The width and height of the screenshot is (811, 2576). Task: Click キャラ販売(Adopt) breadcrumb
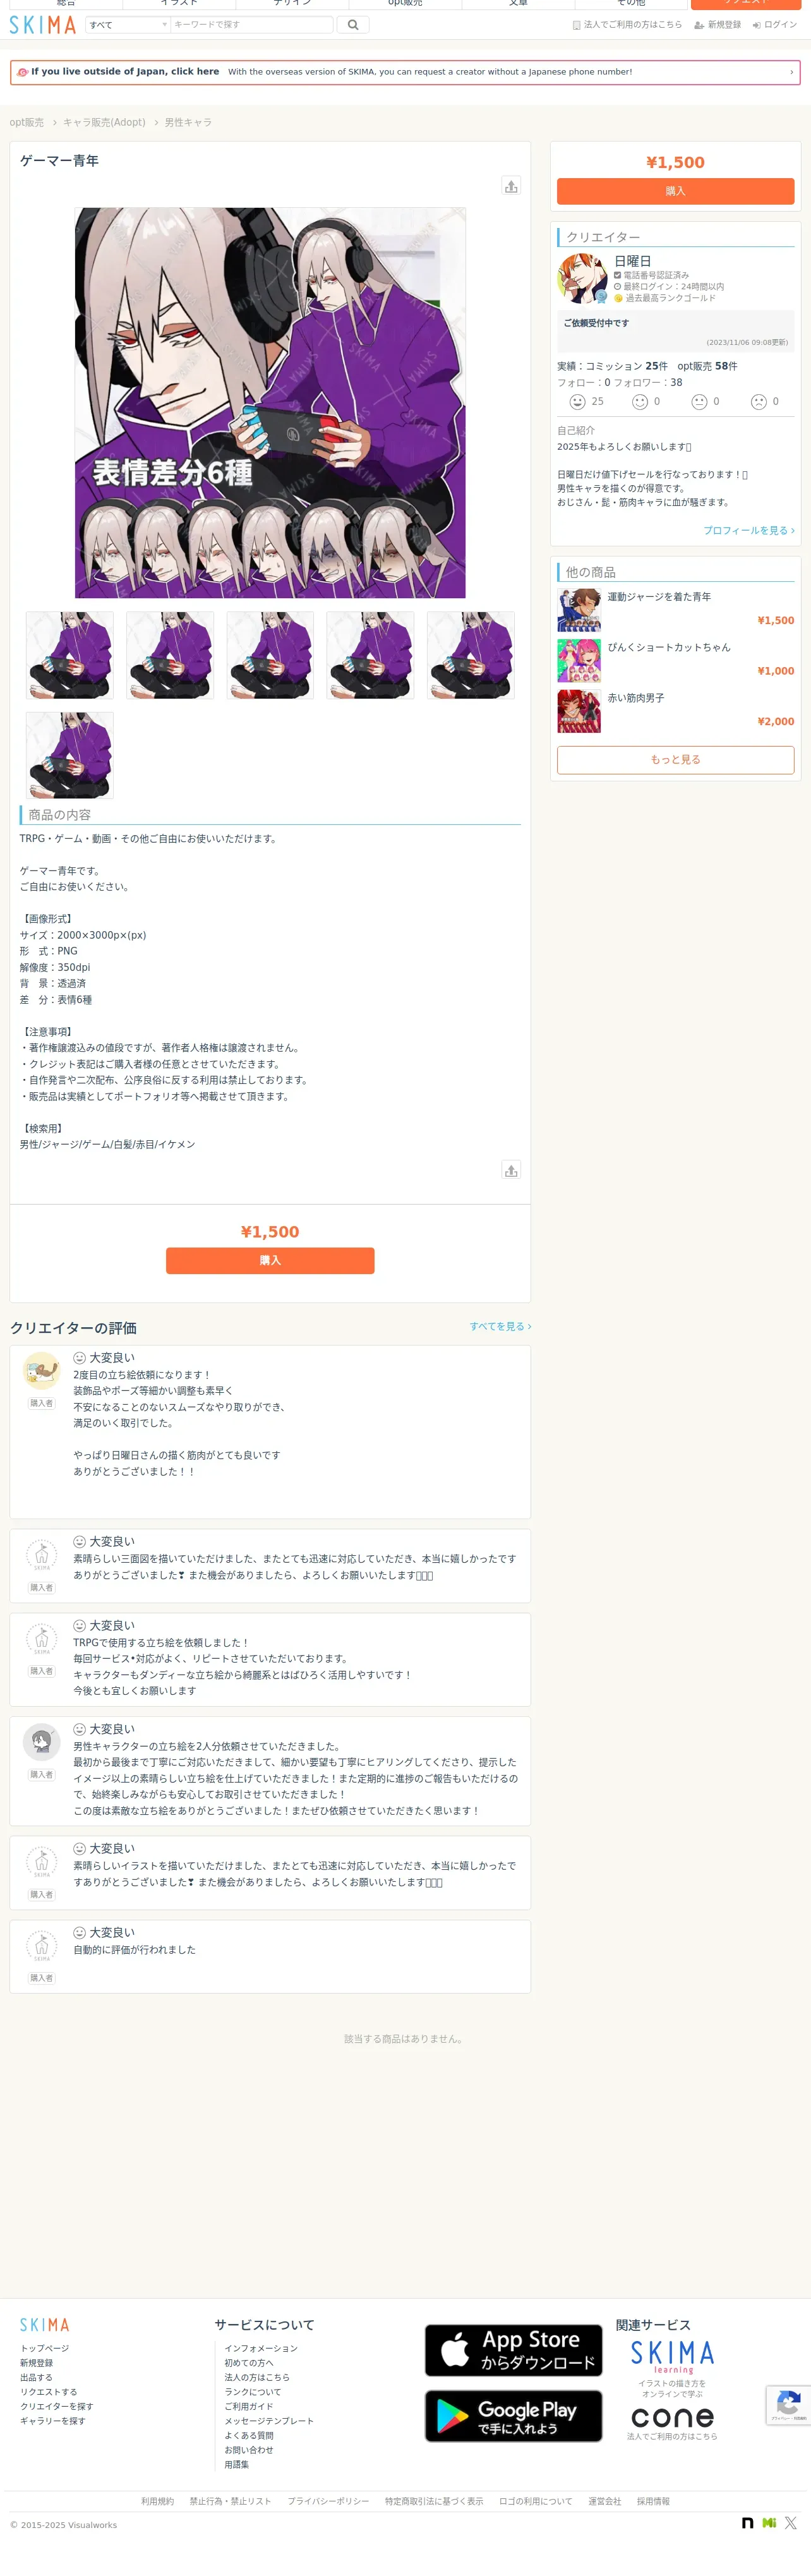pyautogui.click(x=104, y=122)
